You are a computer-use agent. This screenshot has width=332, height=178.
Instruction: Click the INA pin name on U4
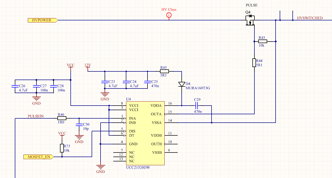coord(132,119)
